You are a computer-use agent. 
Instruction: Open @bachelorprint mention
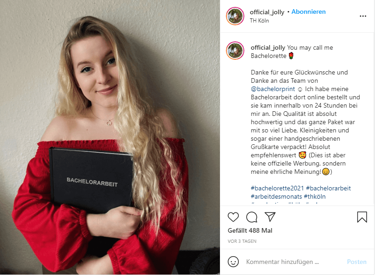[273, 89]
